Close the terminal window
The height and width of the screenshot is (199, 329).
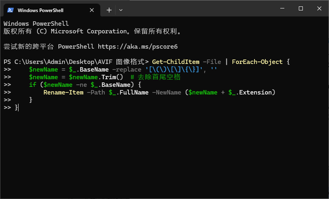319,8
